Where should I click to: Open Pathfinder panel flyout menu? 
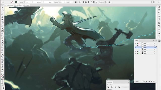pyautogui.click(x=128, y=82)
